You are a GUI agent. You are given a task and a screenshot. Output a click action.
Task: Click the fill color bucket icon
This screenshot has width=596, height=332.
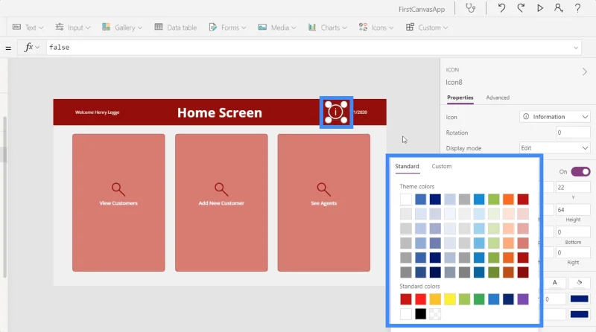tap(580, 282)
